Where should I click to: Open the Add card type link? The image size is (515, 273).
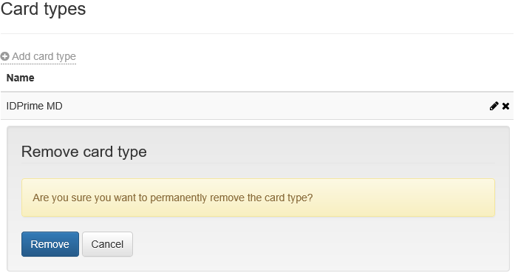coord(38,56)
